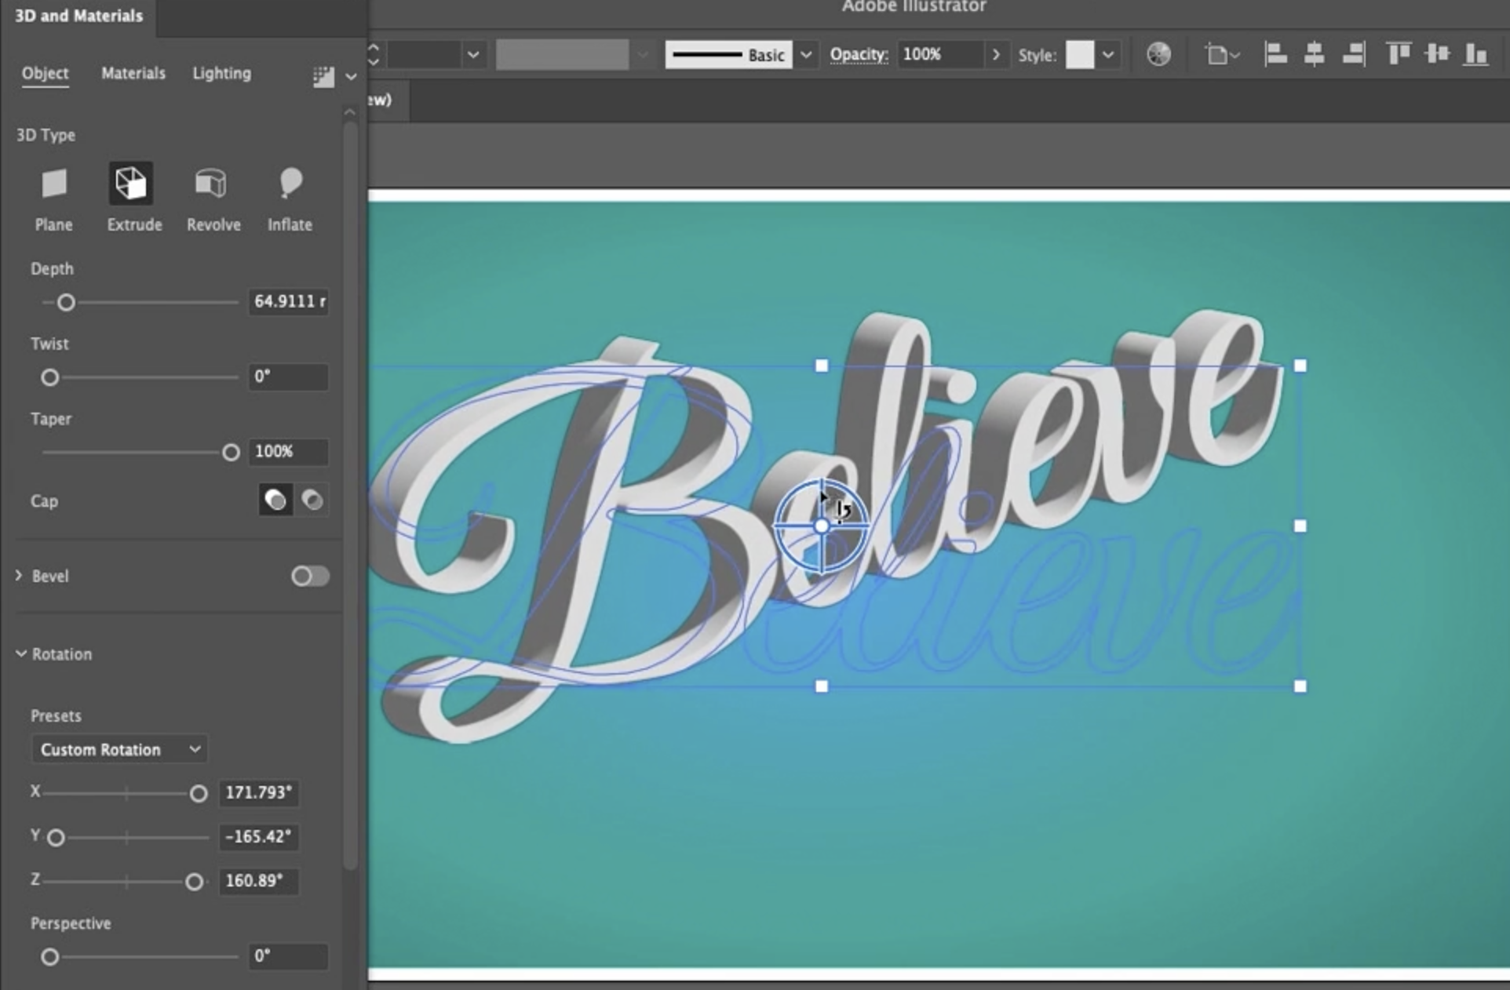This screenshot has height=990, width=1510.
Task: Collapse the Rotation section
Action: tap(21, 653)
